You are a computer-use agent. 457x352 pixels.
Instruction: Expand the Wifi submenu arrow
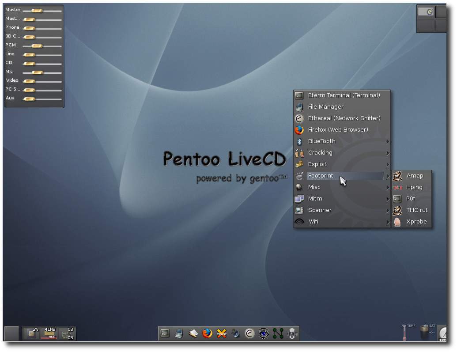click(388, 222)
